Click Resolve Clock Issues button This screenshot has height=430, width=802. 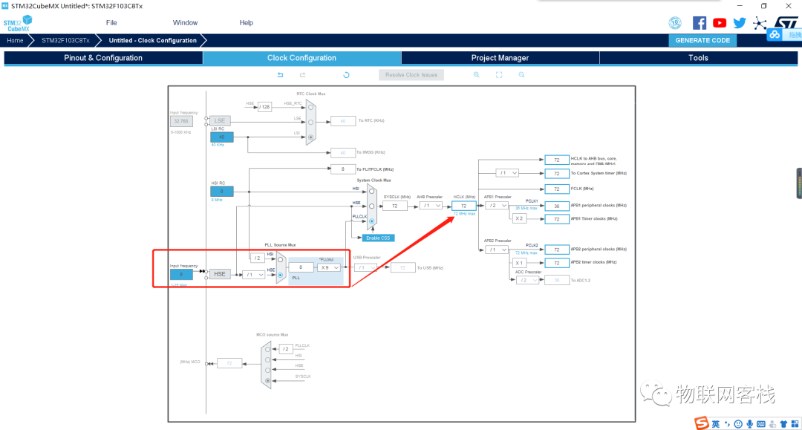[x=411, y=75]
